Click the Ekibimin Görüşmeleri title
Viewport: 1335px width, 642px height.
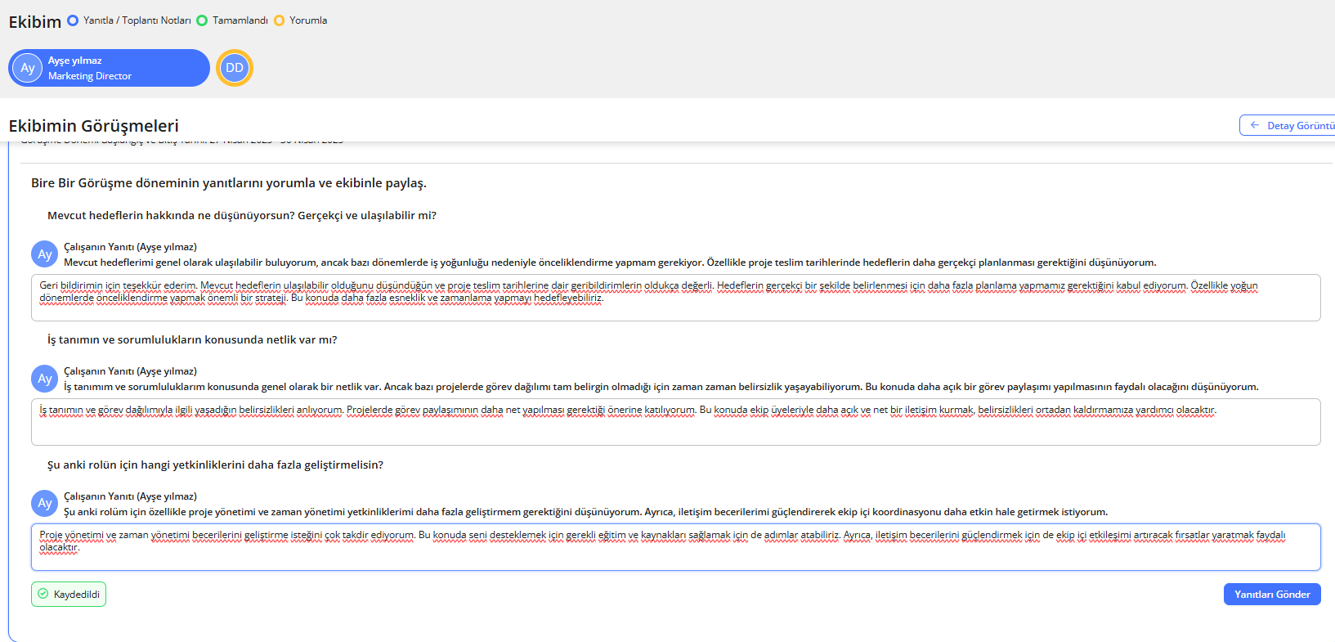pos(94,126)
